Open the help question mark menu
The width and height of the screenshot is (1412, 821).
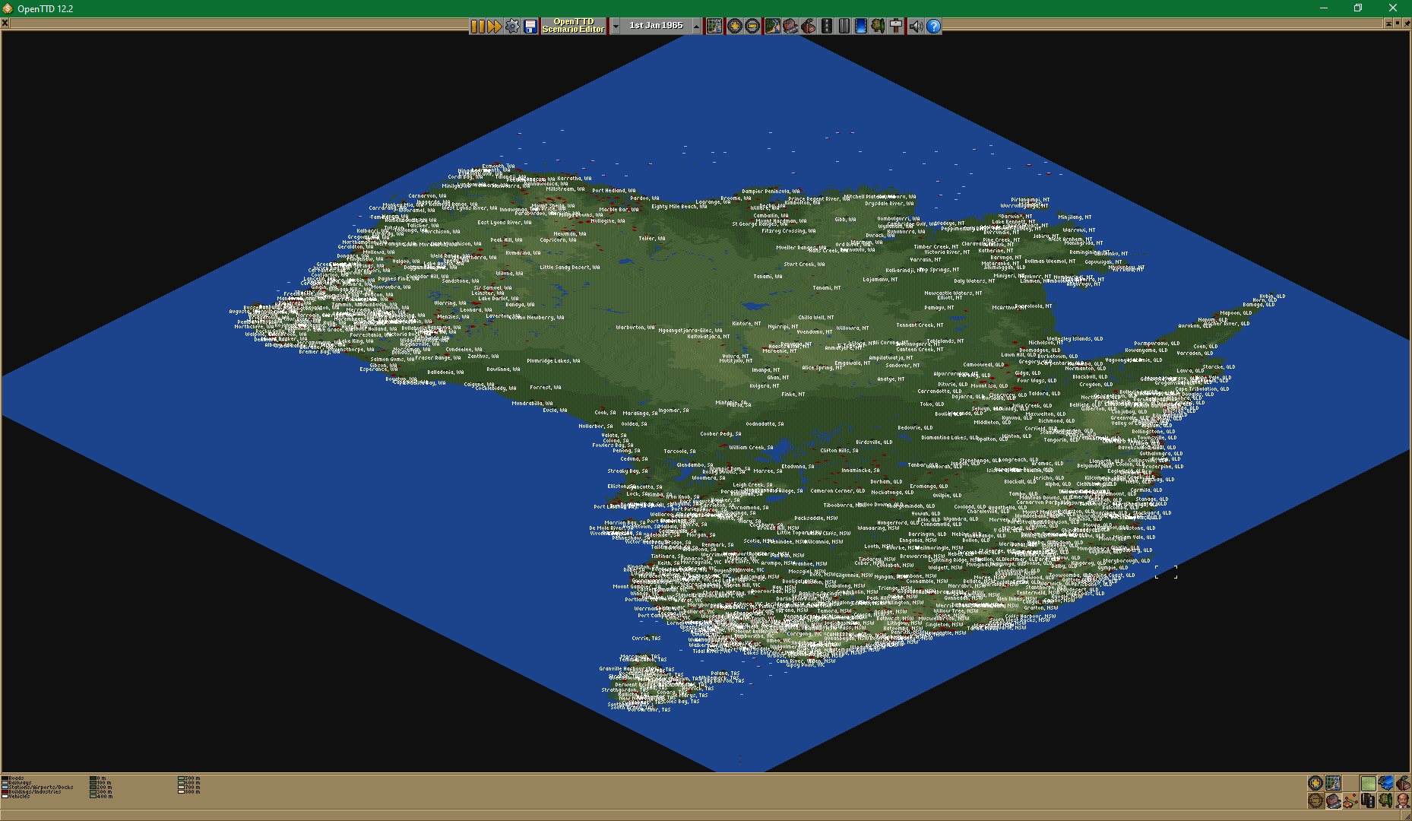933,26
